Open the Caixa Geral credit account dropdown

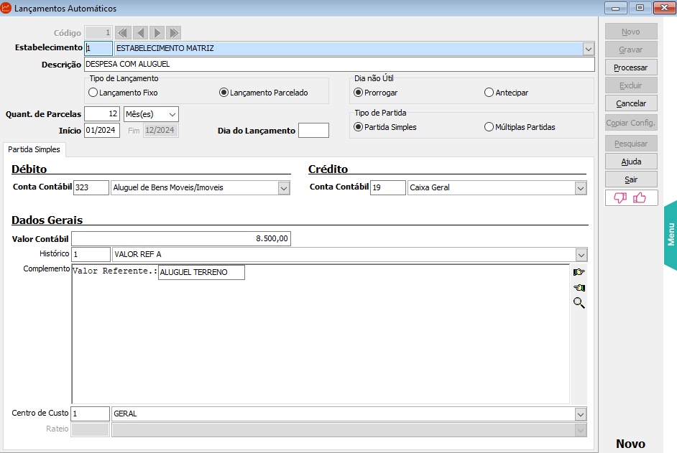coord(580,188)
